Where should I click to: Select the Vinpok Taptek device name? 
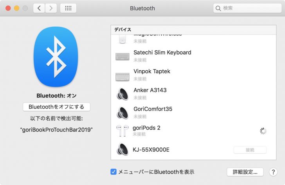coord(152,71)
